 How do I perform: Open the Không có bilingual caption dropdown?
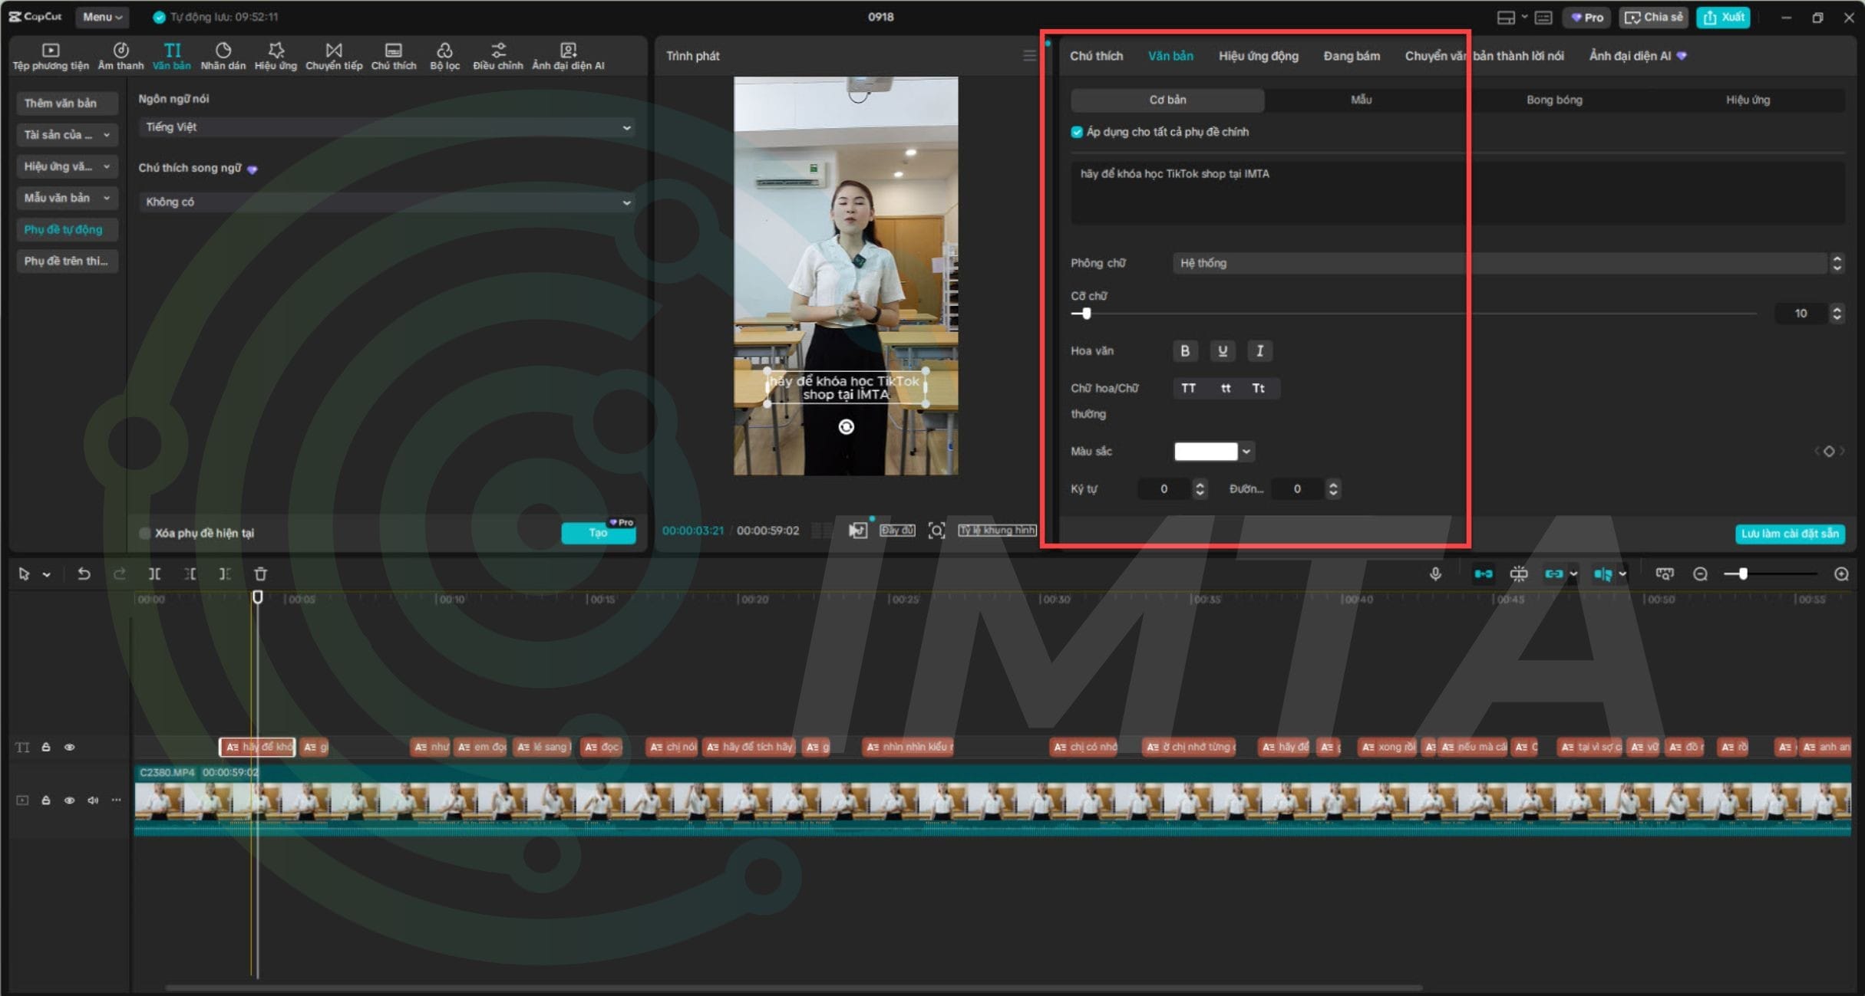click(x=386, y=202)
